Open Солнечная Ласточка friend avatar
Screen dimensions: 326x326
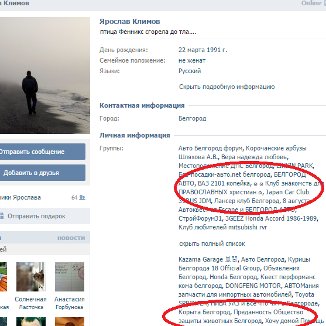click(x=31, y=277)
